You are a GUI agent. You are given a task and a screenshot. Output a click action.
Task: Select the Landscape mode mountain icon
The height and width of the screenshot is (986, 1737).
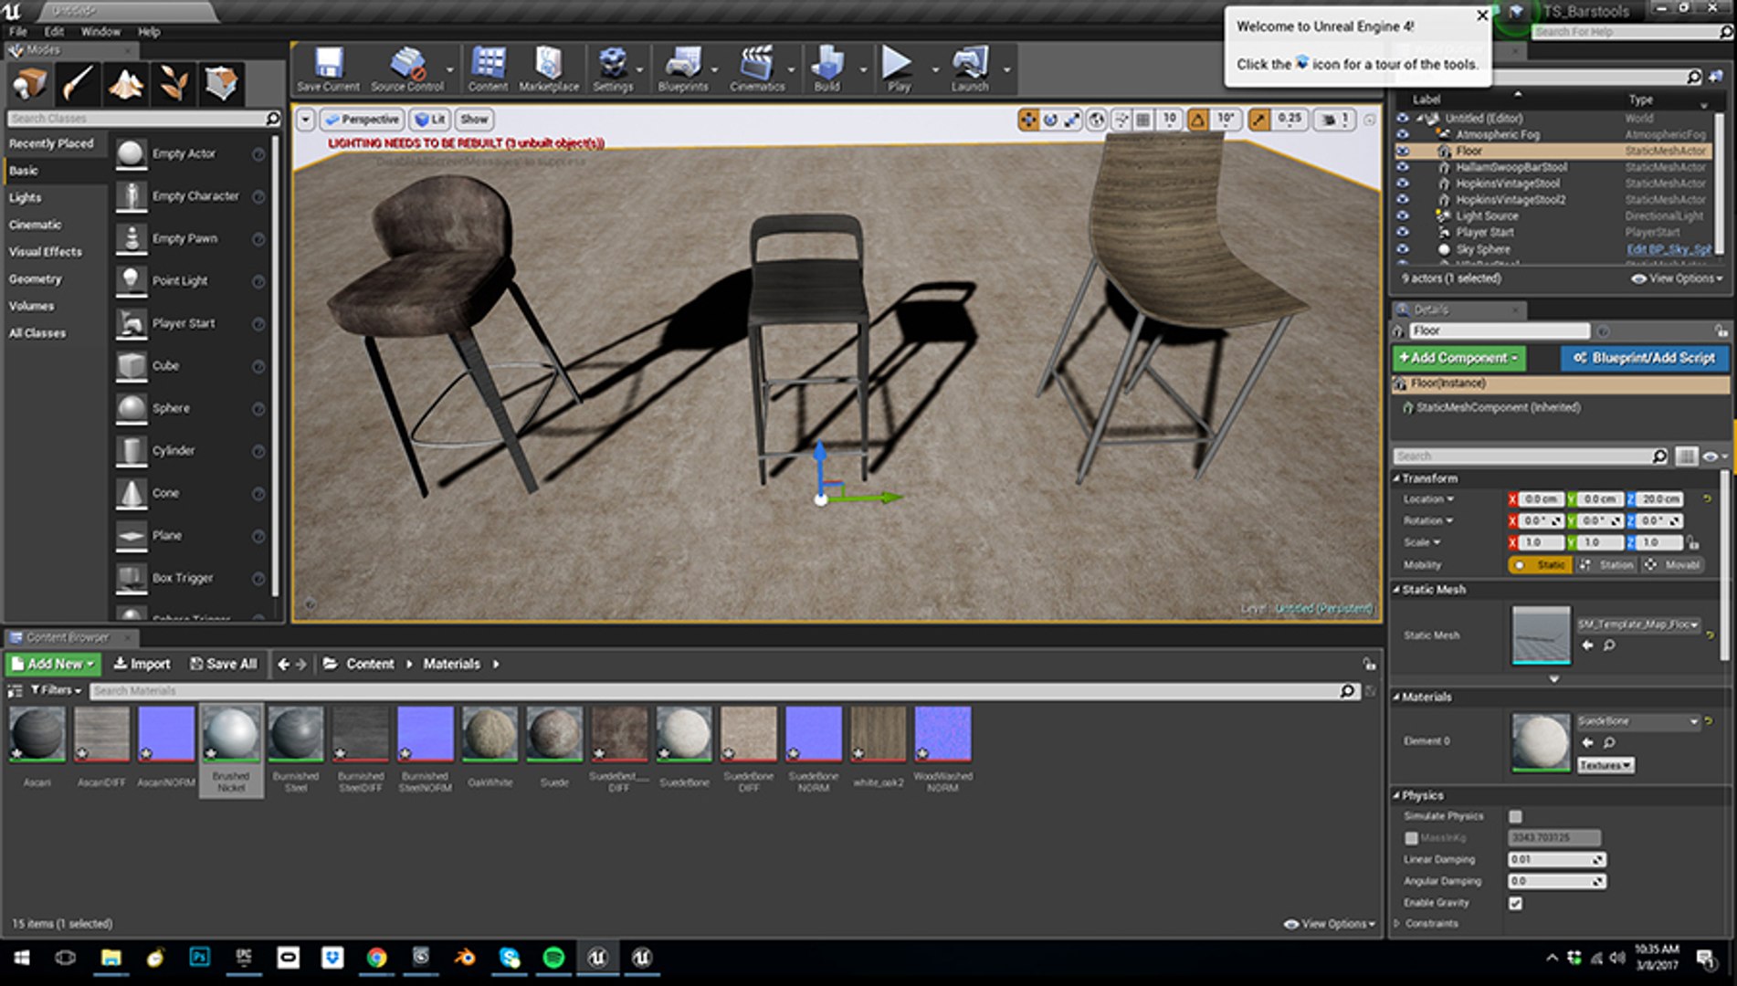click(125, 84)
